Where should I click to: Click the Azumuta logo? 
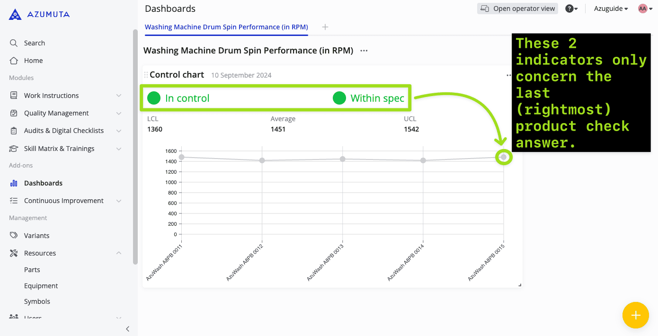click(x=38, y=14)
